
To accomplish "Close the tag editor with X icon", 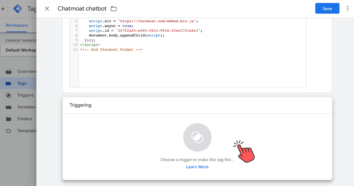I will click(x=47, y=9).
